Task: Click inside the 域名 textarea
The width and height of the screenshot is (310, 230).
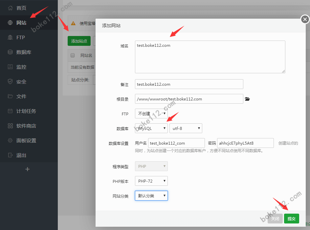Action: (210, 57)
